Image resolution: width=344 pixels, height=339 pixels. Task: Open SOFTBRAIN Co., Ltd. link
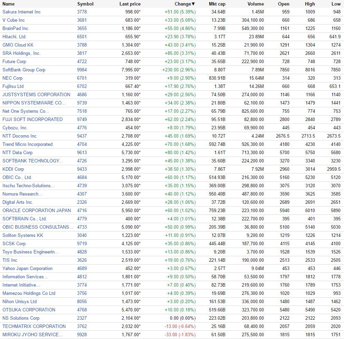pyautogui.click(x=25, y=219)
